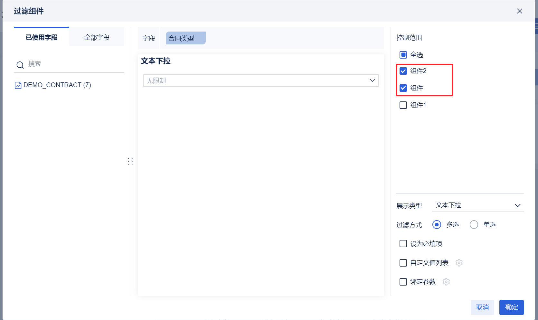Select the 多选 radio button
Viewport: 538px width, 320px height.
click(437, 225)
